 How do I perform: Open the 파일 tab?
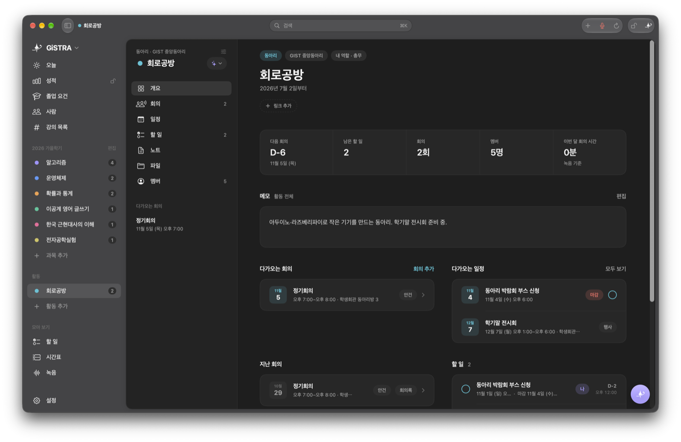(x=181, y=166)
